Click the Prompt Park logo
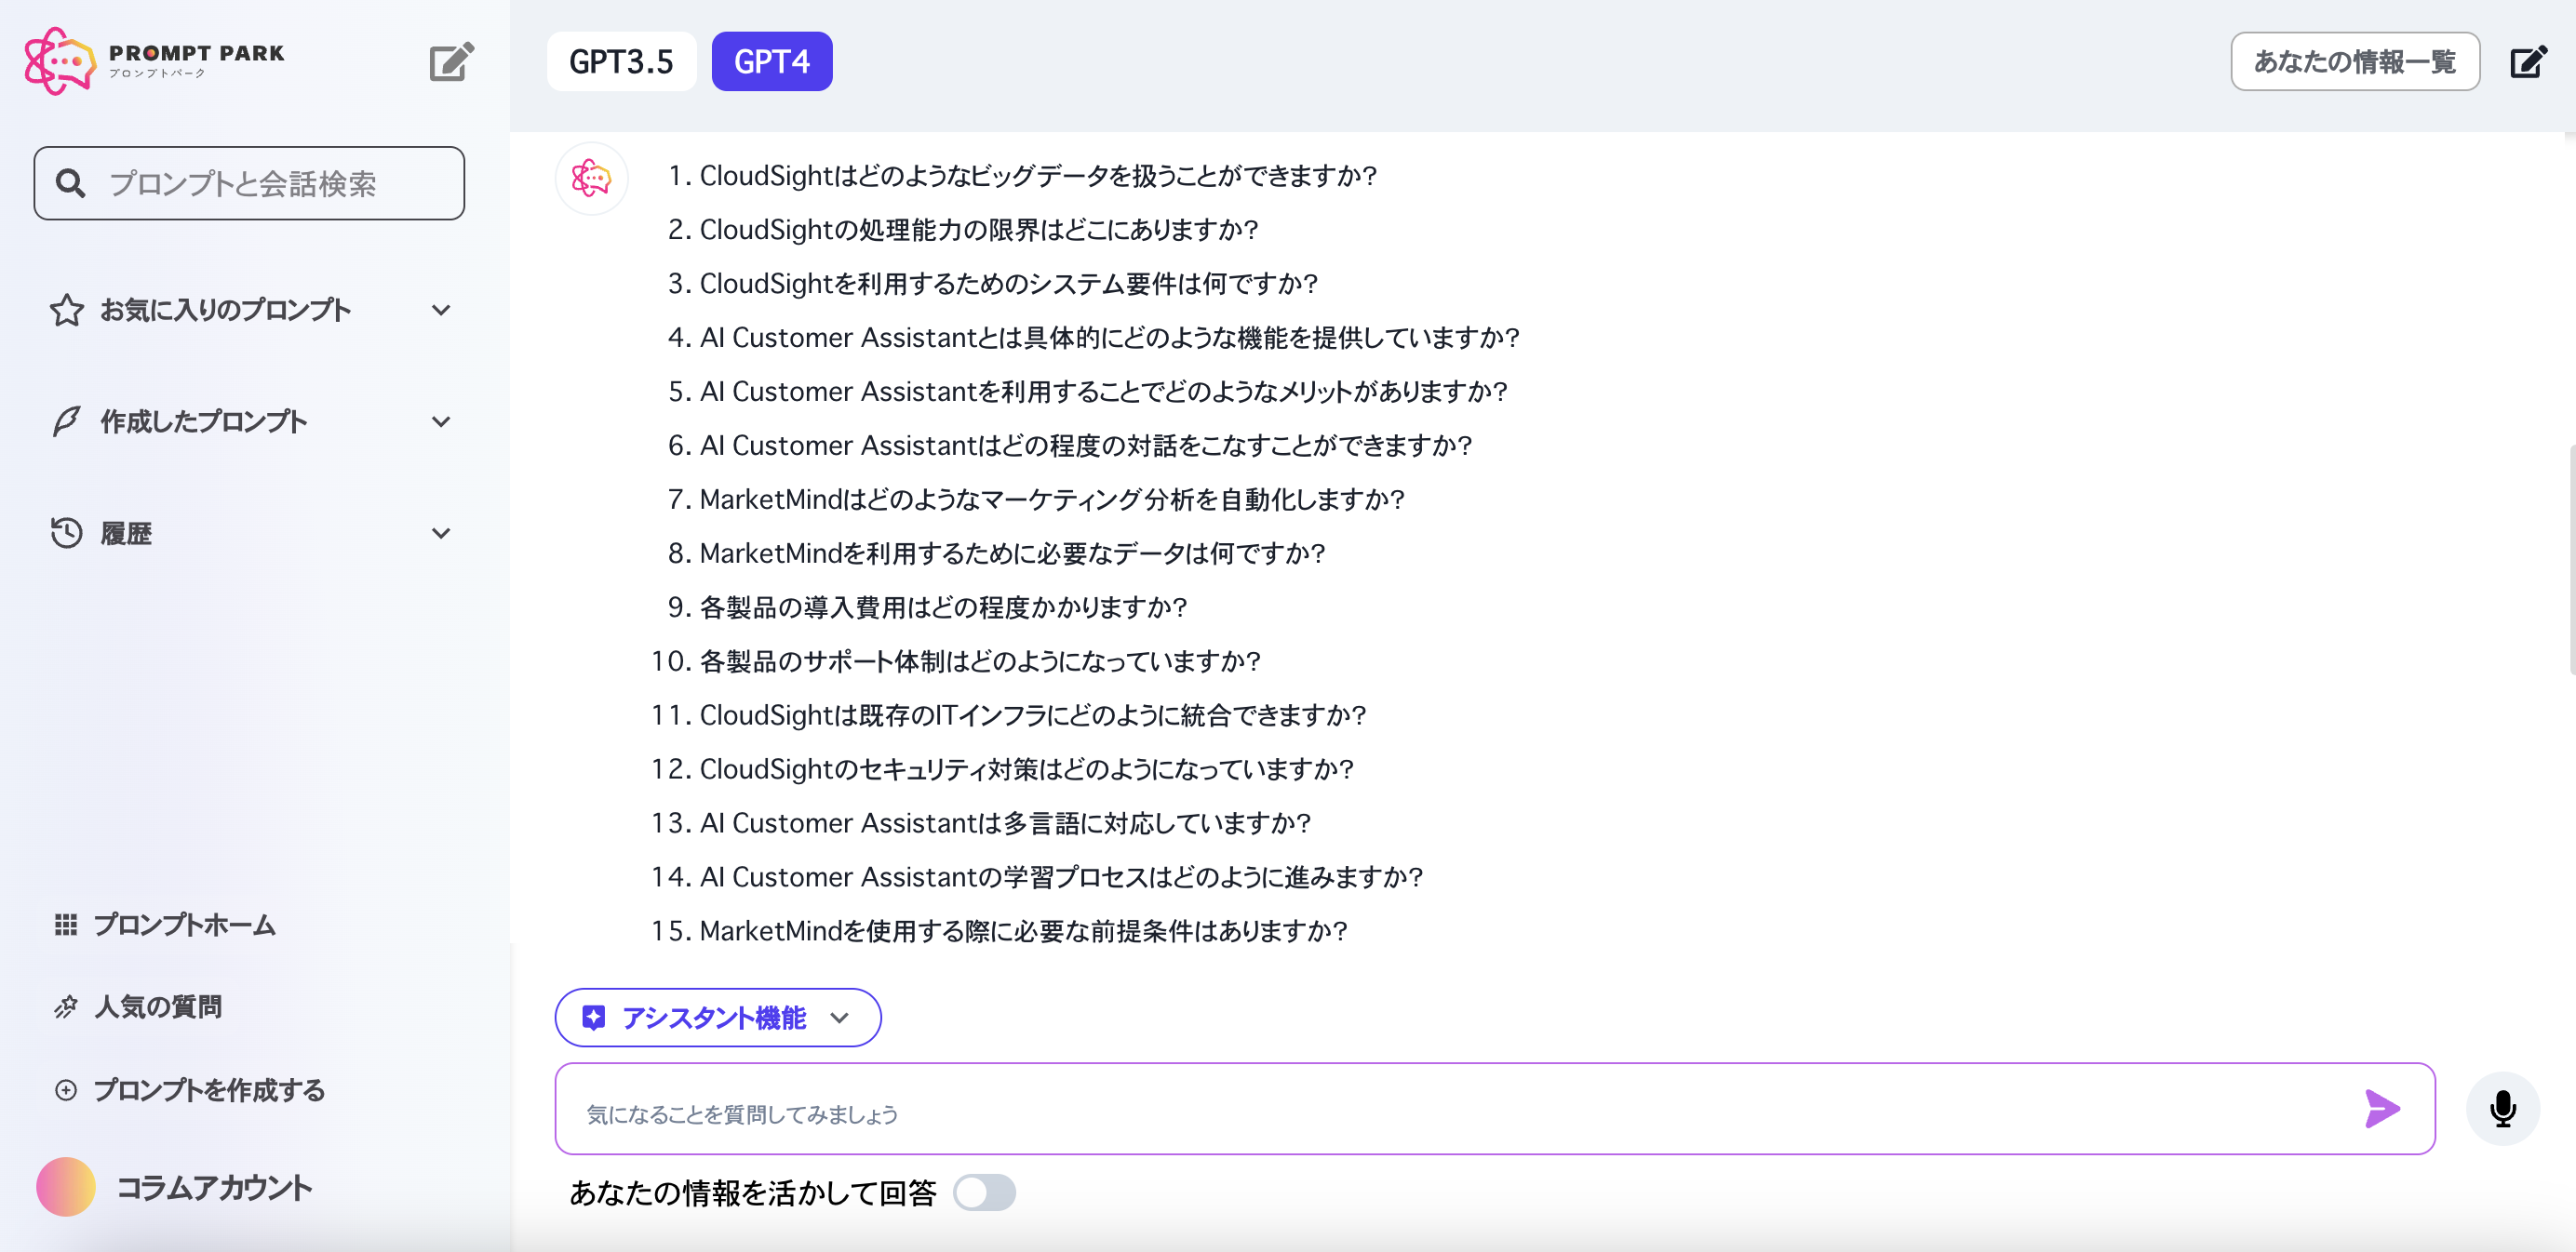 tap(155, 61)
